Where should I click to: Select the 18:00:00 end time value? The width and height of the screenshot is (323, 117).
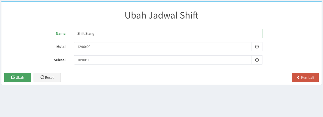coord(84,60)
